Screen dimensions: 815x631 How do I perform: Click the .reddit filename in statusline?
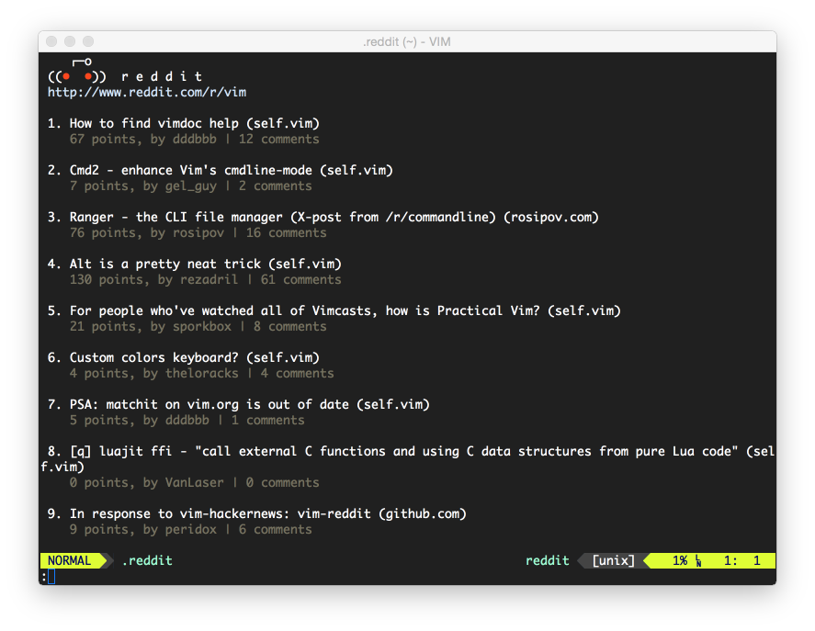point(147,560)
